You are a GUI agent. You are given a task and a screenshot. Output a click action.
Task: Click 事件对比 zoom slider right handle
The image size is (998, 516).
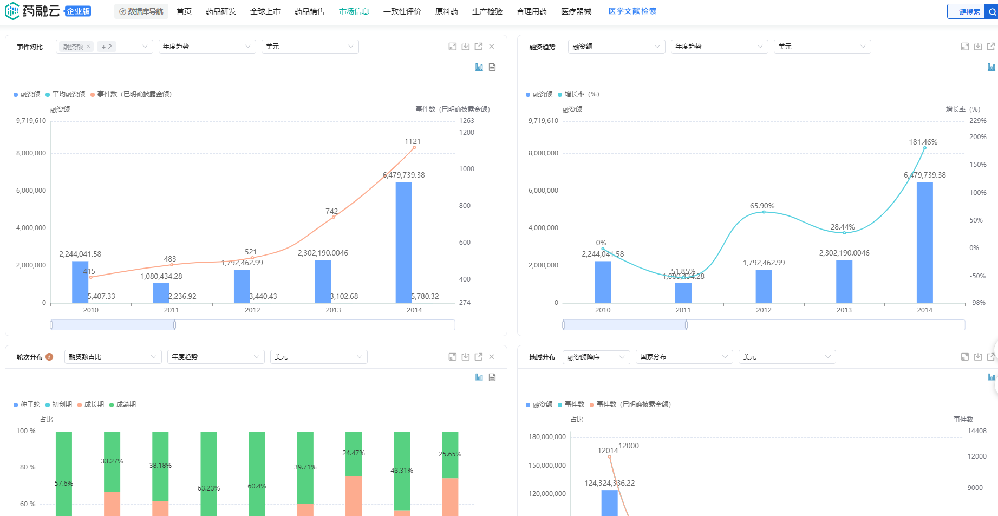(174, 325)
